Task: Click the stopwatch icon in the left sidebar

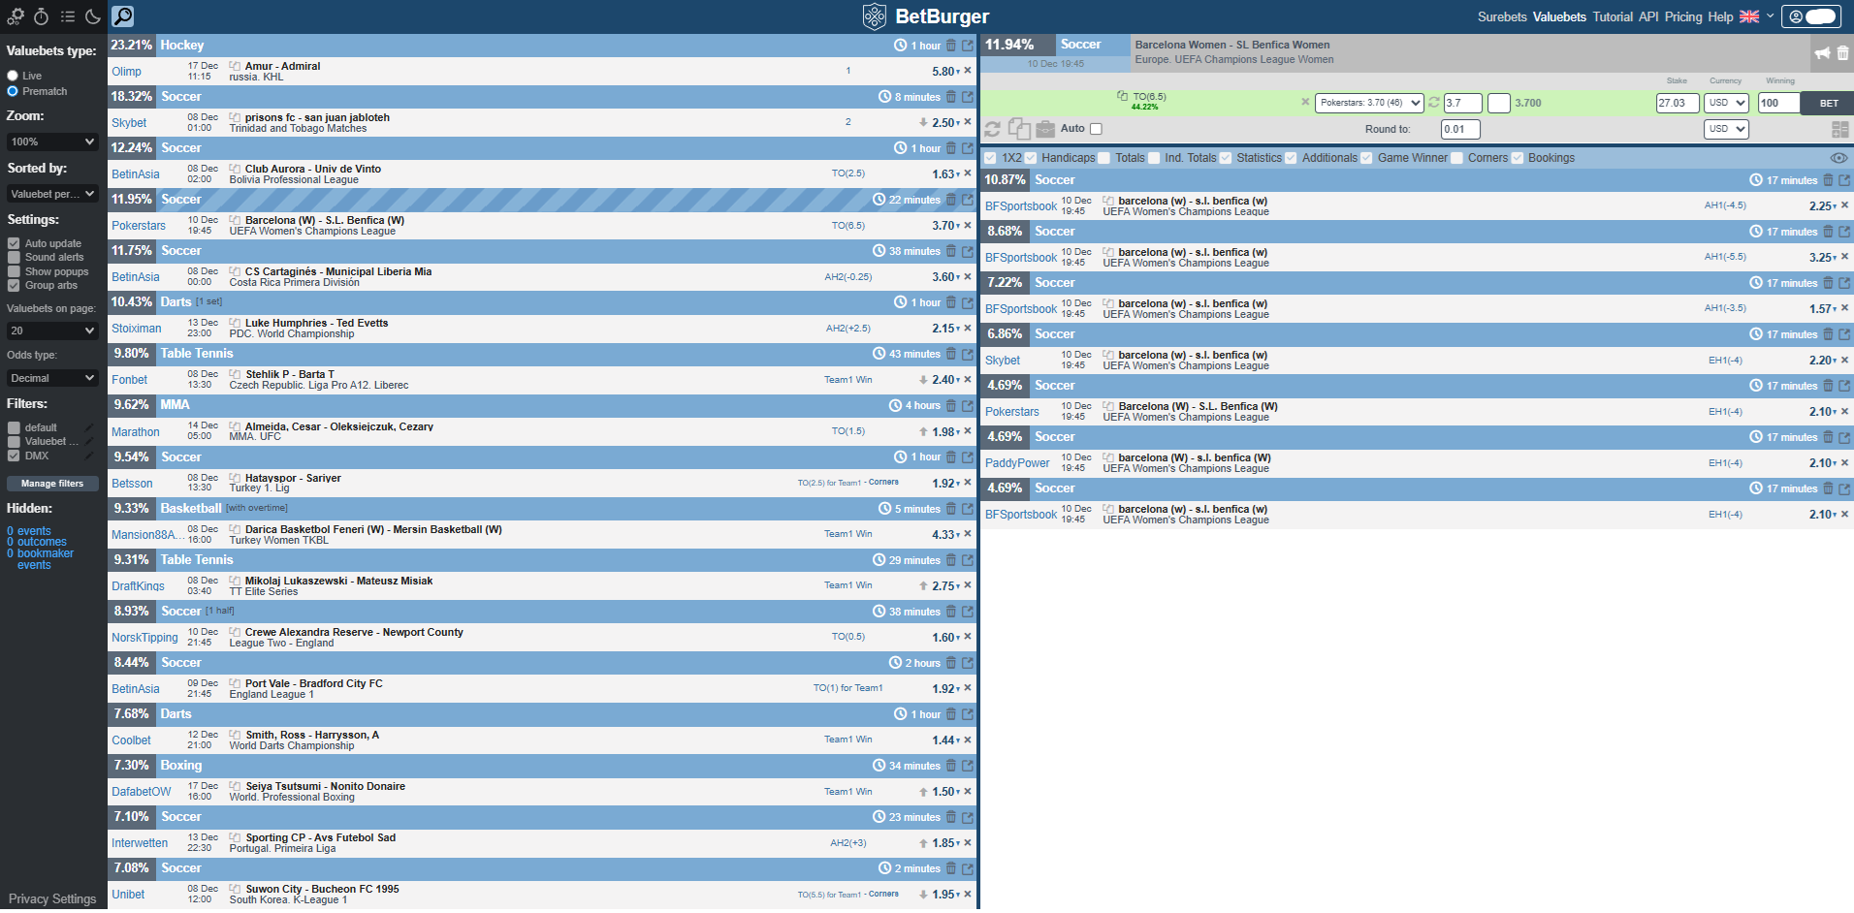Action: tap(41, 16)
